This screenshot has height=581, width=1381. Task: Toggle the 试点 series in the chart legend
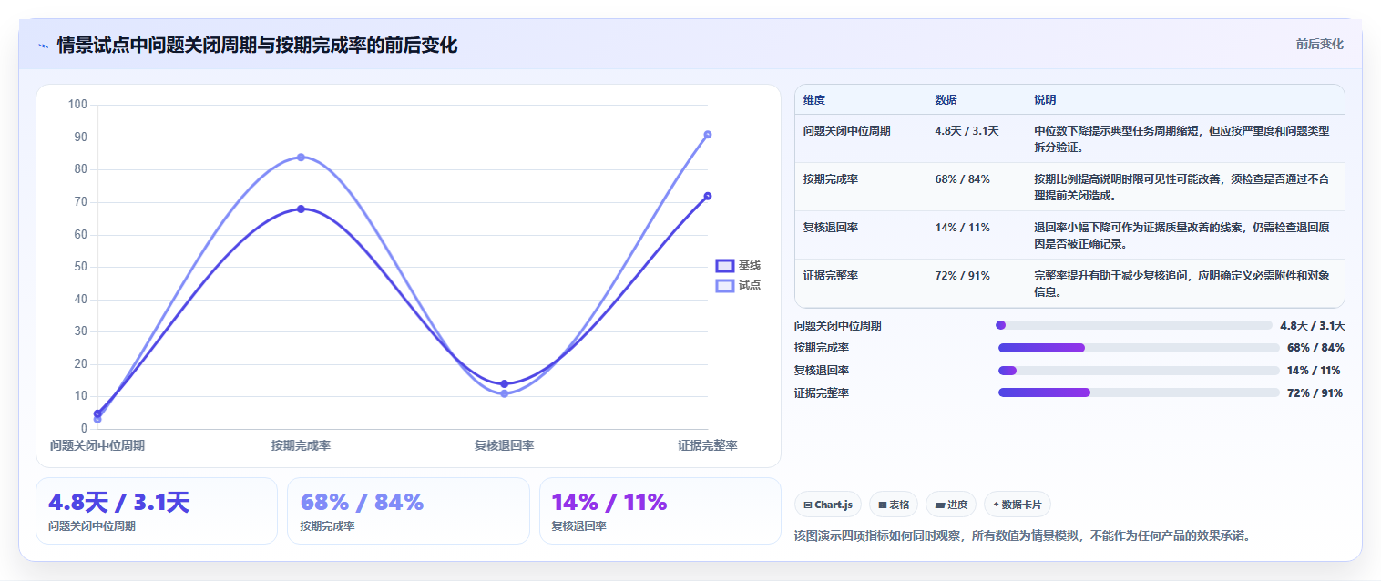[x=738, y=285]
